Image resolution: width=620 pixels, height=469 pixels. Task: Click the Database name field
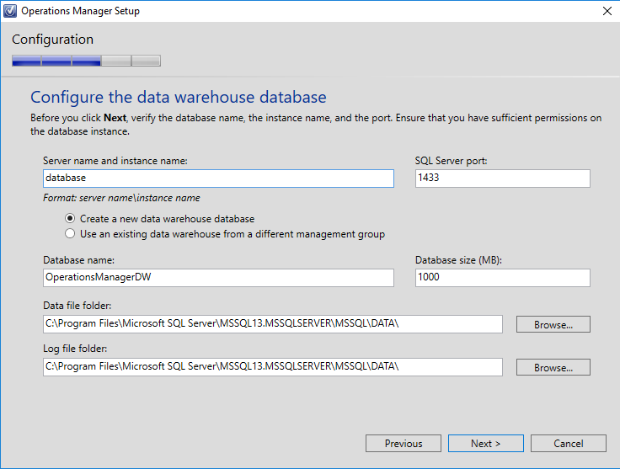click(x=218, y=278)
